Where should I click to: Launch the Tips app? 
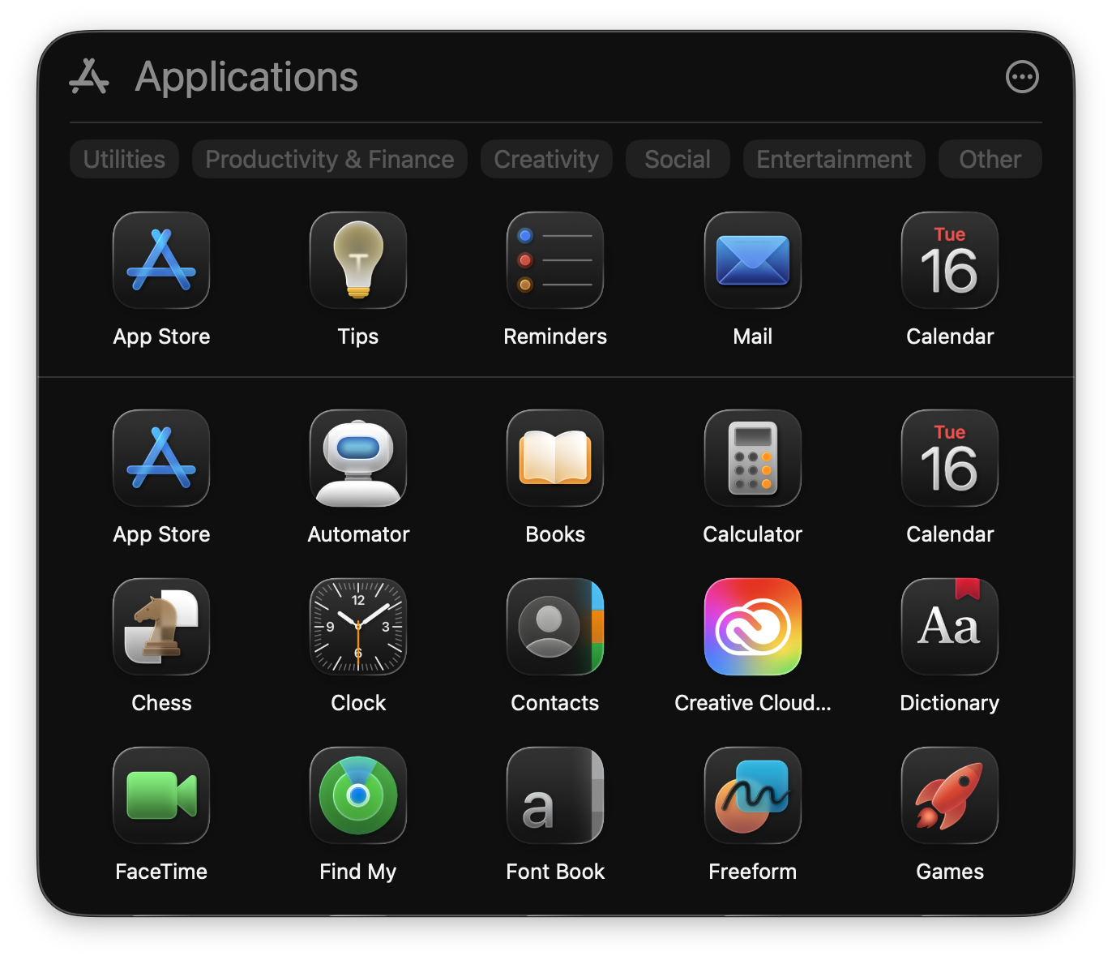[358, 260]
